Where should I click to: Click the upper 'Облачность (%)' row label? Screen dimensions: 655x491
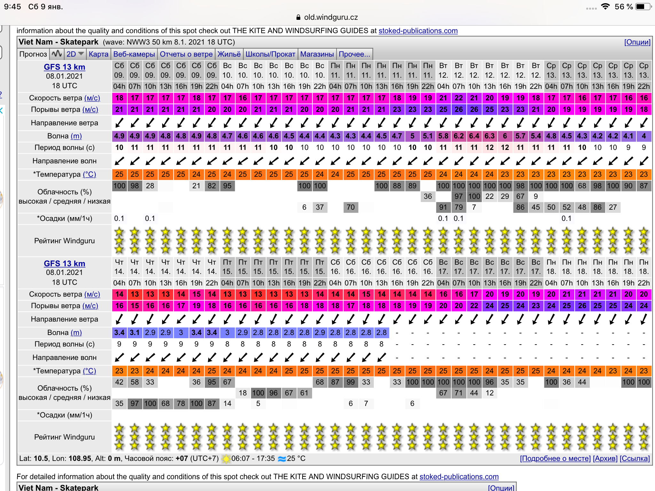pos(65,192)
